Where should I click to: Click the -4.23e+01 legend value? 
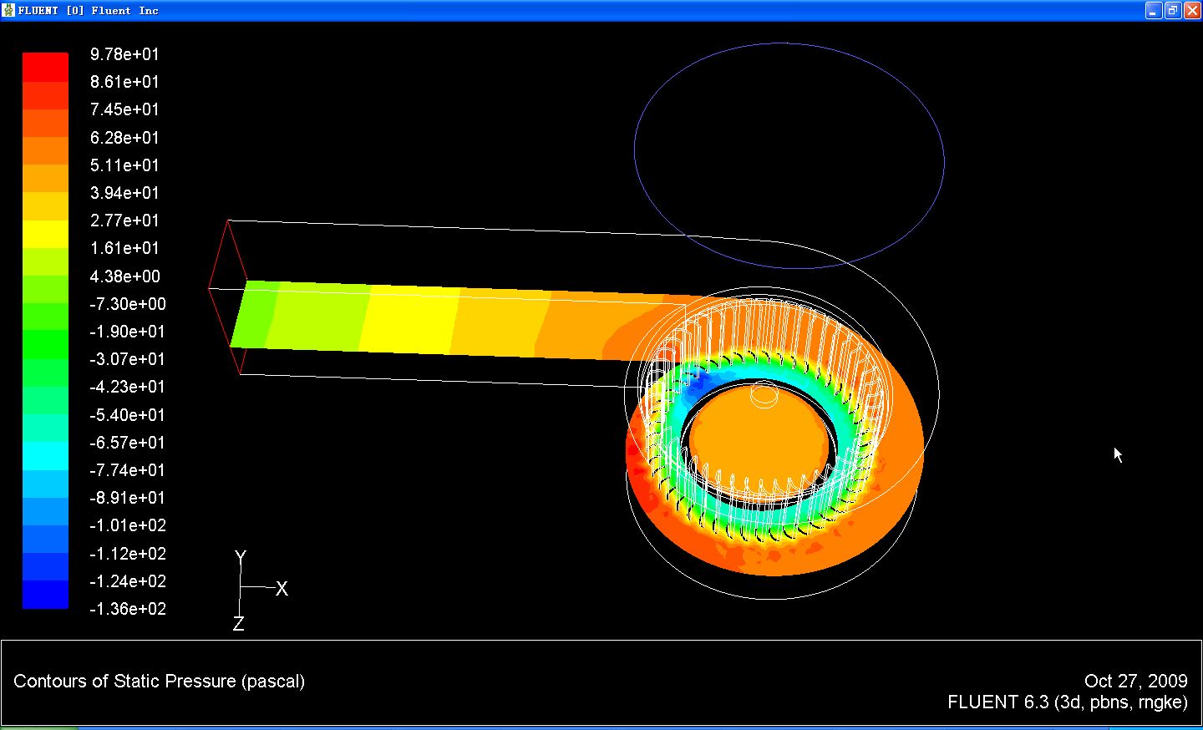pyautogui.click(x=128, y=387)
